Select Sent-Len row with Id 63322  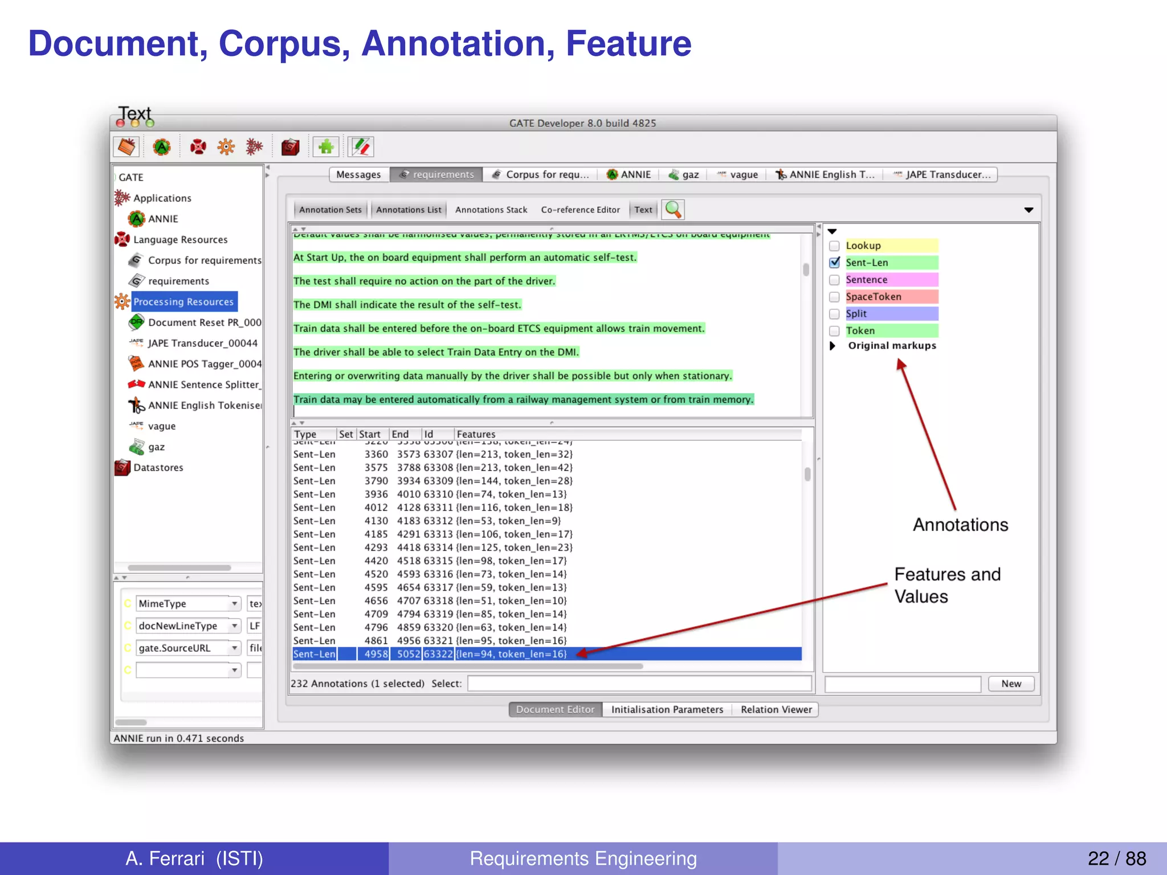click(x=546, y=654)
